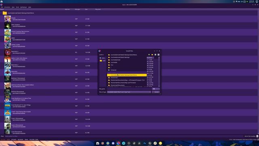Toggle DOCKED mode in status bar
This screenshot has height=146, width=259.
click(14, 140)
